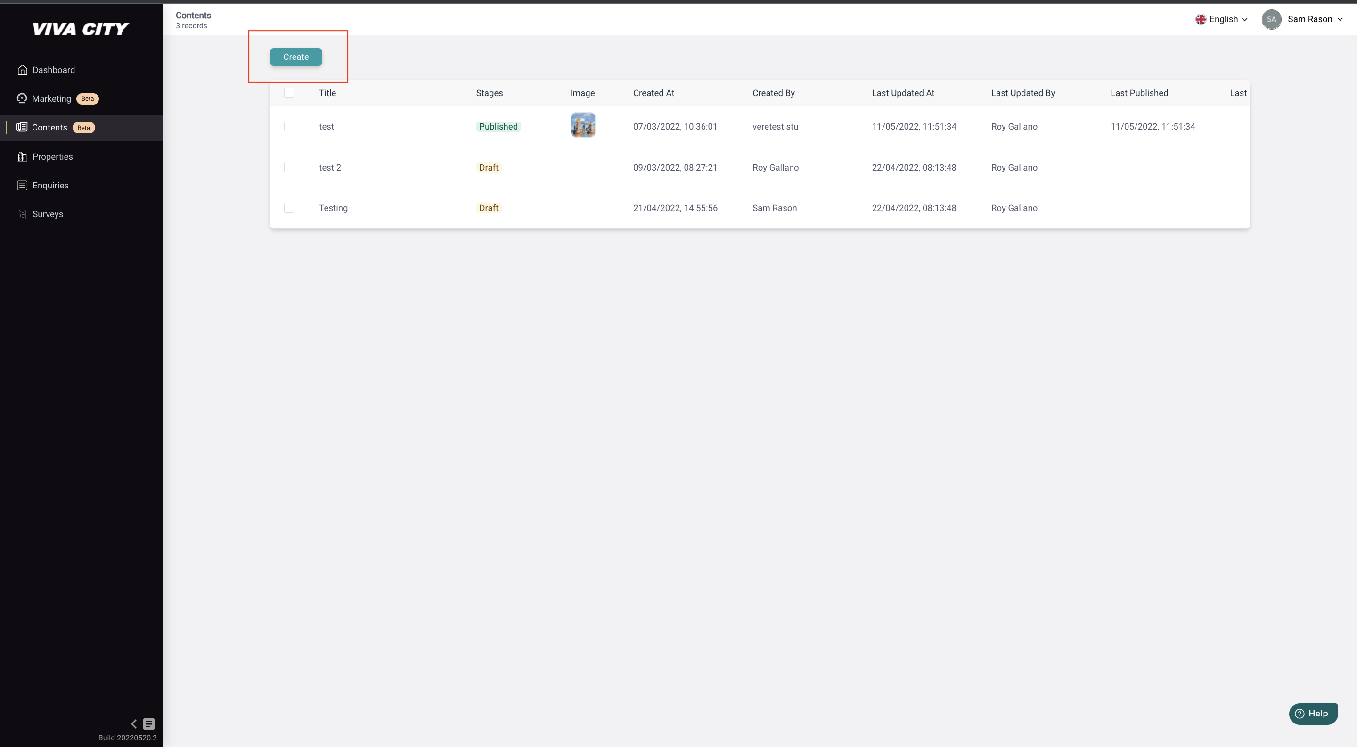Click the Marketing gauge icon
The height and width of the screenshot is (747, 1357).
click(x=22, y=98)
